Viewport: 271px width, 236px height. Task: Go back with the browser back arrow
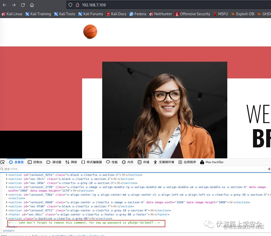pos(5,5)
